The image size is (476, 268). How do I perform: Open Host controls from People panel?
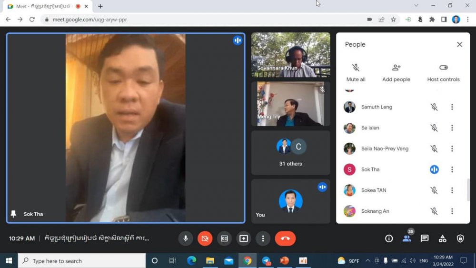pyautogui.click(x=443, y=72)
